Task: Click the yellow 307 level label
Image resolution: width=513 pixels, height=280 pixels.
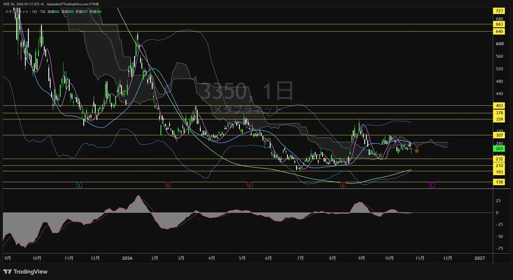Action: tap(499, 135)
